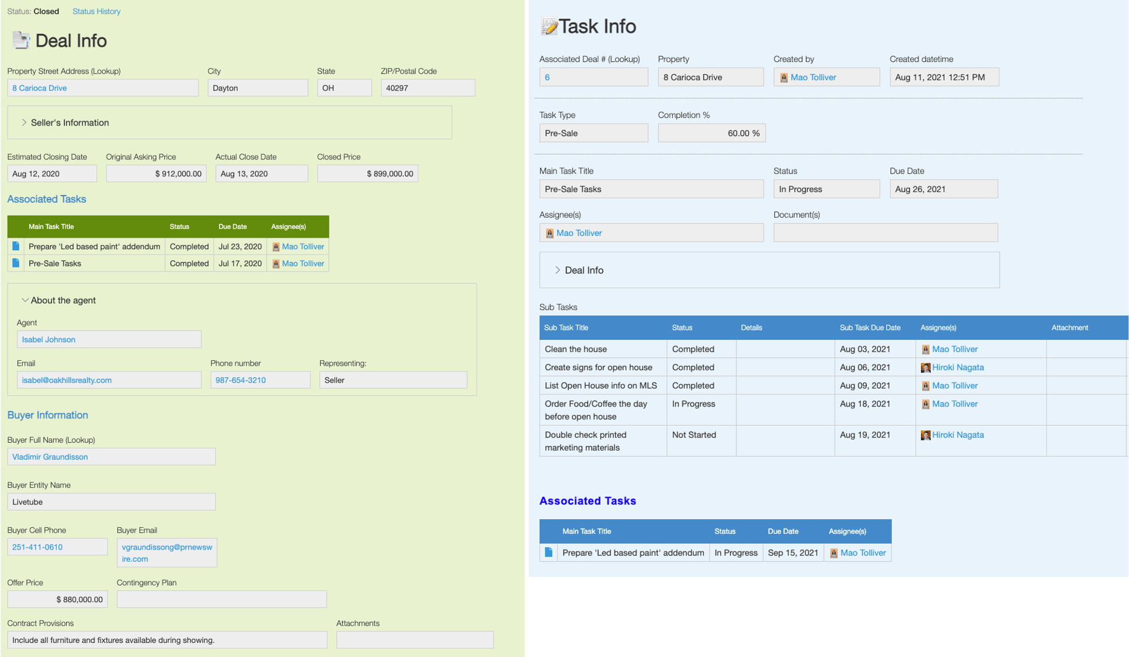Click agent phone number 987-654-3210
This screenshot has width=1129, height=657.
pyautogui.click(x=240, y=380)
